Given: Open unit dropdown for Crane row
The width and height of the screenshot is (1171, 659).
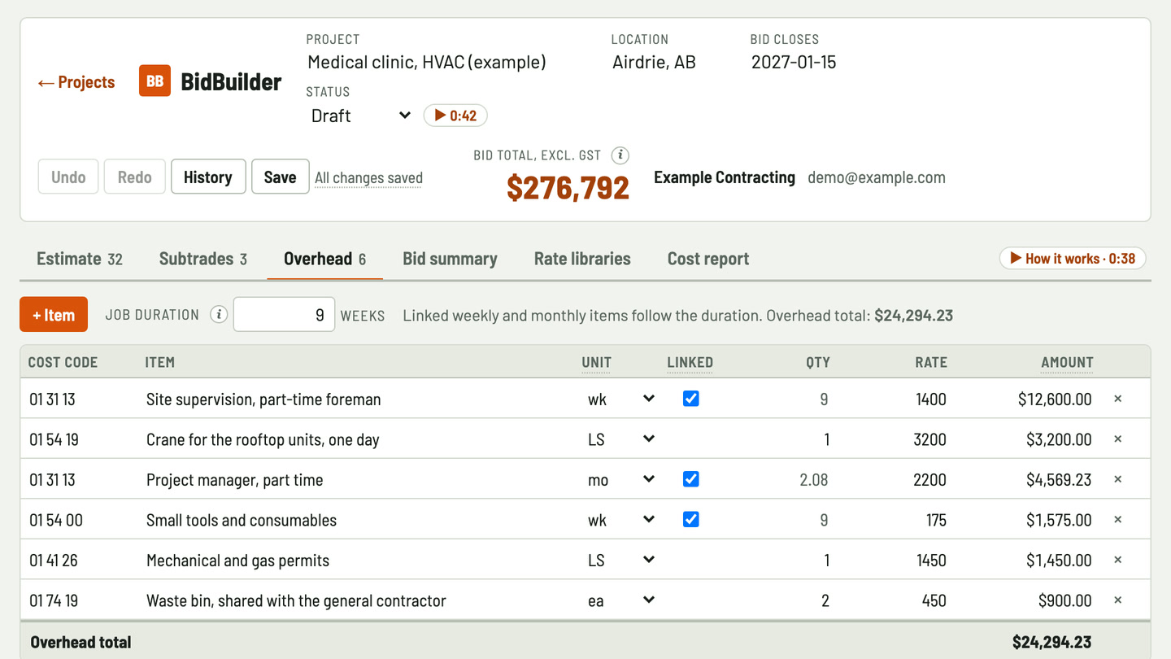Looking at the screenshot, I should tap(621, 439).
